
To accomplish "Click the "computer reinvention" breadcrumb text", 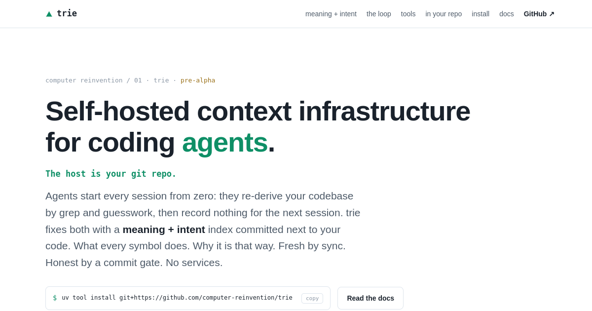I will point(84,80).
